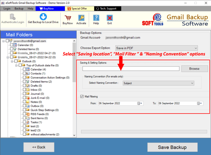Click the Junk E-mail (0) folder icon

[28, 98]
